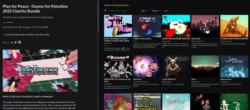Open the Platform filter dropdown
Screen dimensions: 250x110
156,11
